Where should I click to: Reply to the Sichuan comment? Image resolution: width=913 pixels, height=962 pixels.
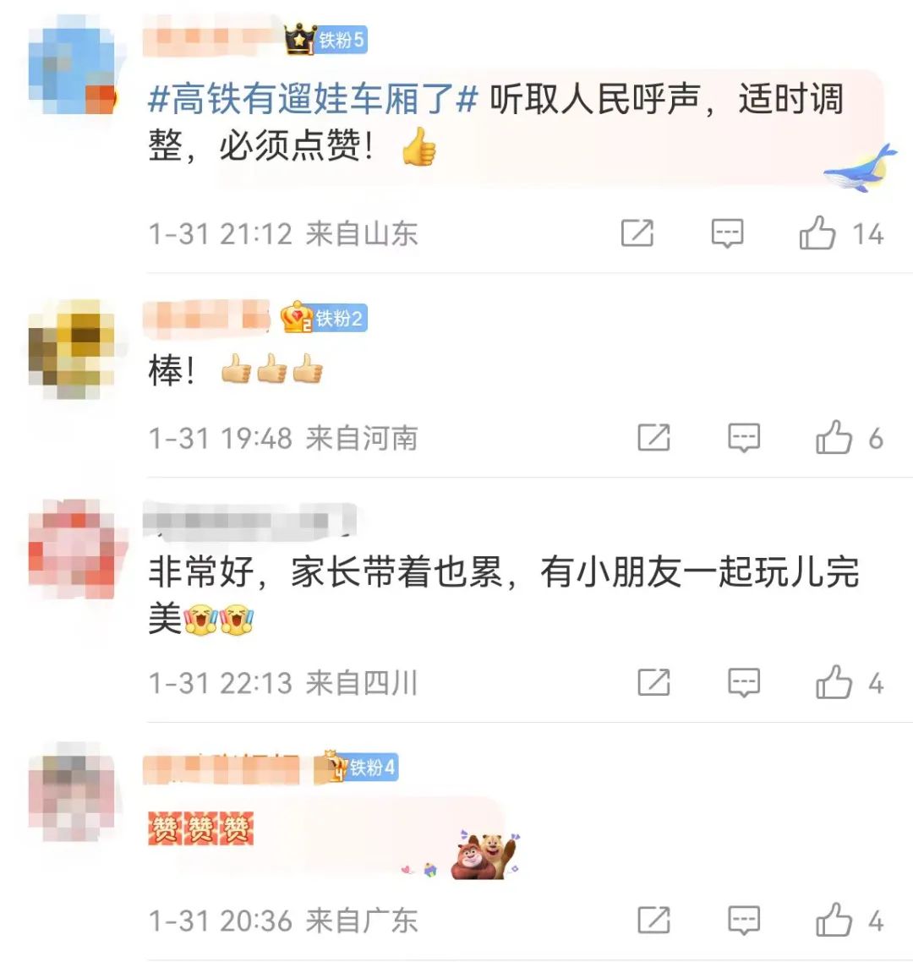(744, 682)
